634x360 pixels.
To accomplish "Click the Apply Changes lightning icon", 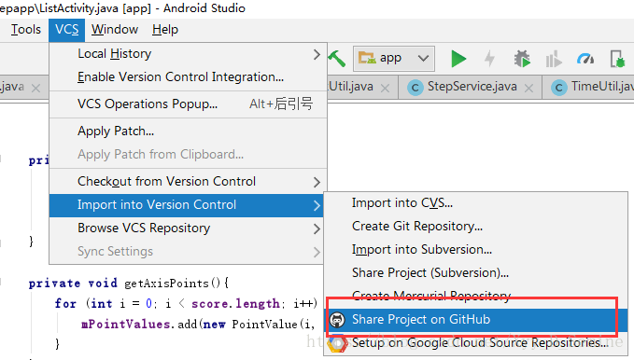I will [489, 59].
